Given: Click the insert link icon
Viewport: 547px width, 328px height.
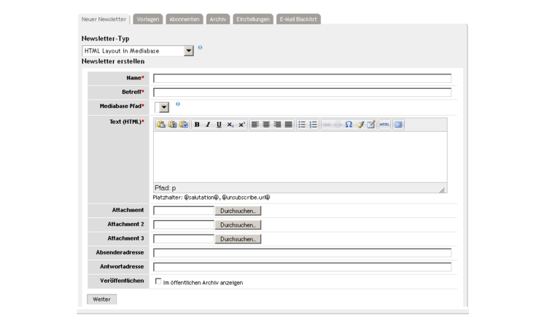Looking at the screenshot, I should [x=327, y=125].
